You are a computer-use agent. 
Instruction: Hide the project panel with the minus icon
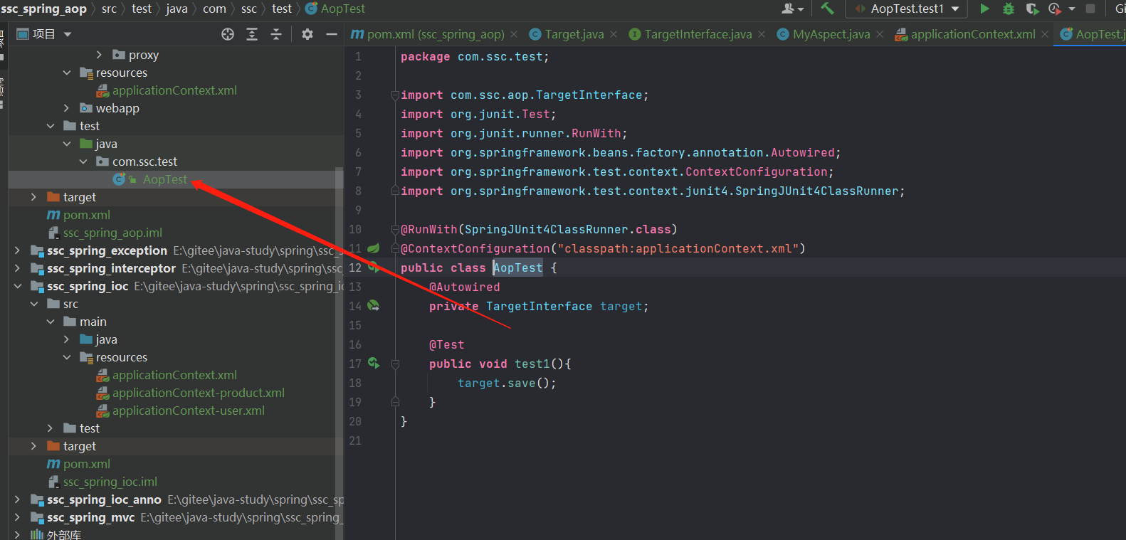pyautogui.click(x=331, y=34)
